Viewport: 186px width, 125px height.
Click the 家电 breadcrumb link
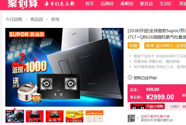[x=55, y=19]
